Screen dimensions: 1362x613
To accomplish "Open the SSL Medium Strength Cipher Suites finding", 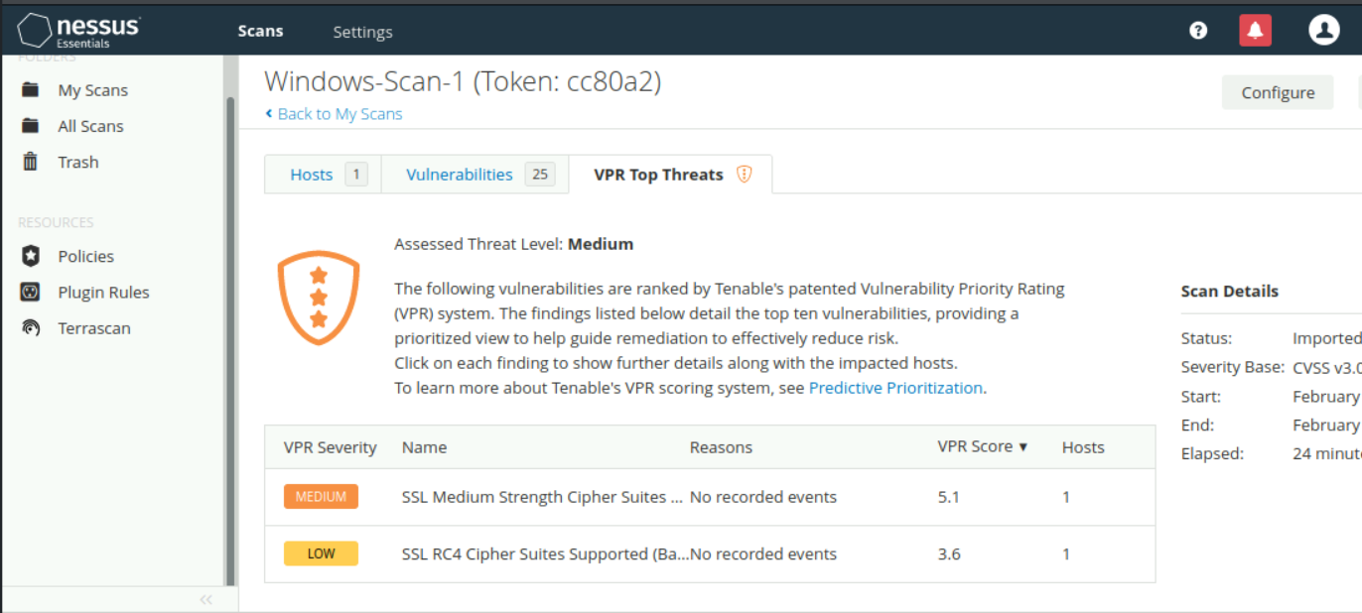I will pos(542,497).
